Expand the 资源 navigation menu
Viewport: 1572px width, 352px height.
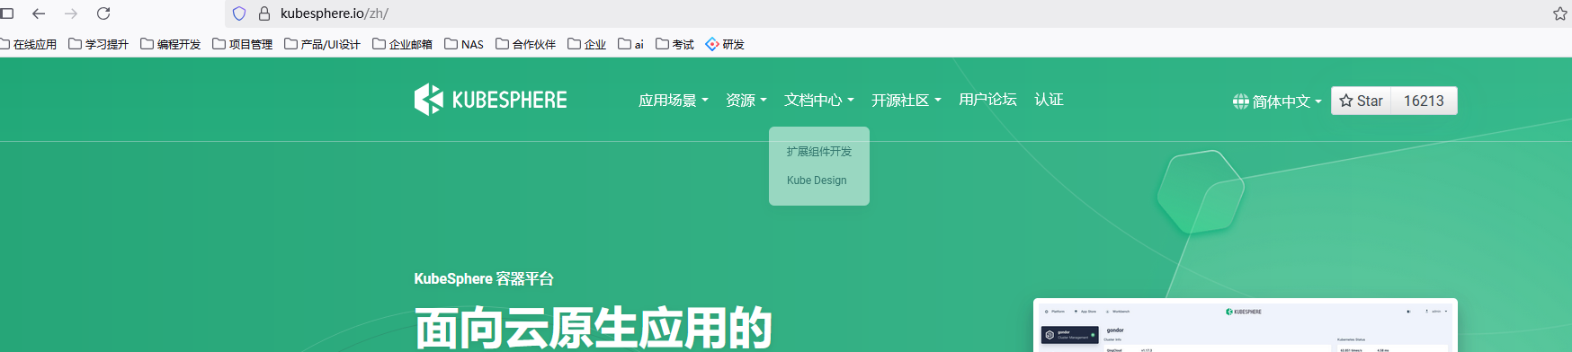746,101
